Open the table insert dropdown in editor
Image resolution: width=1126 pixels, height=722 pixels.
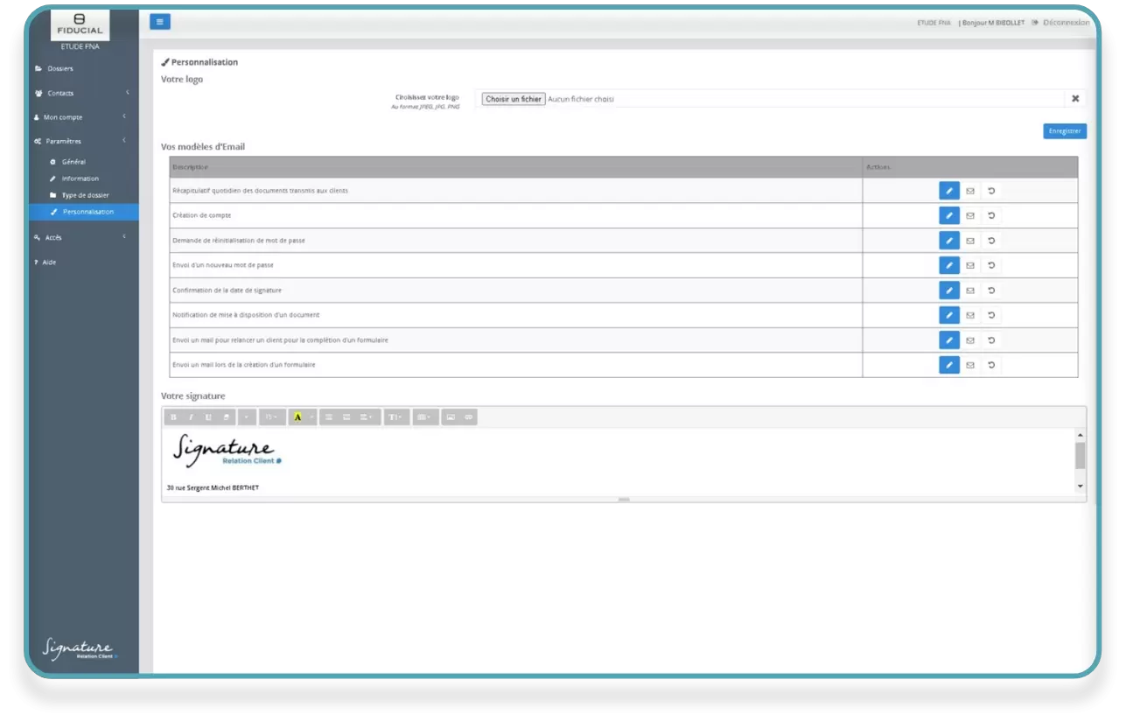click(x=423, y=417)
